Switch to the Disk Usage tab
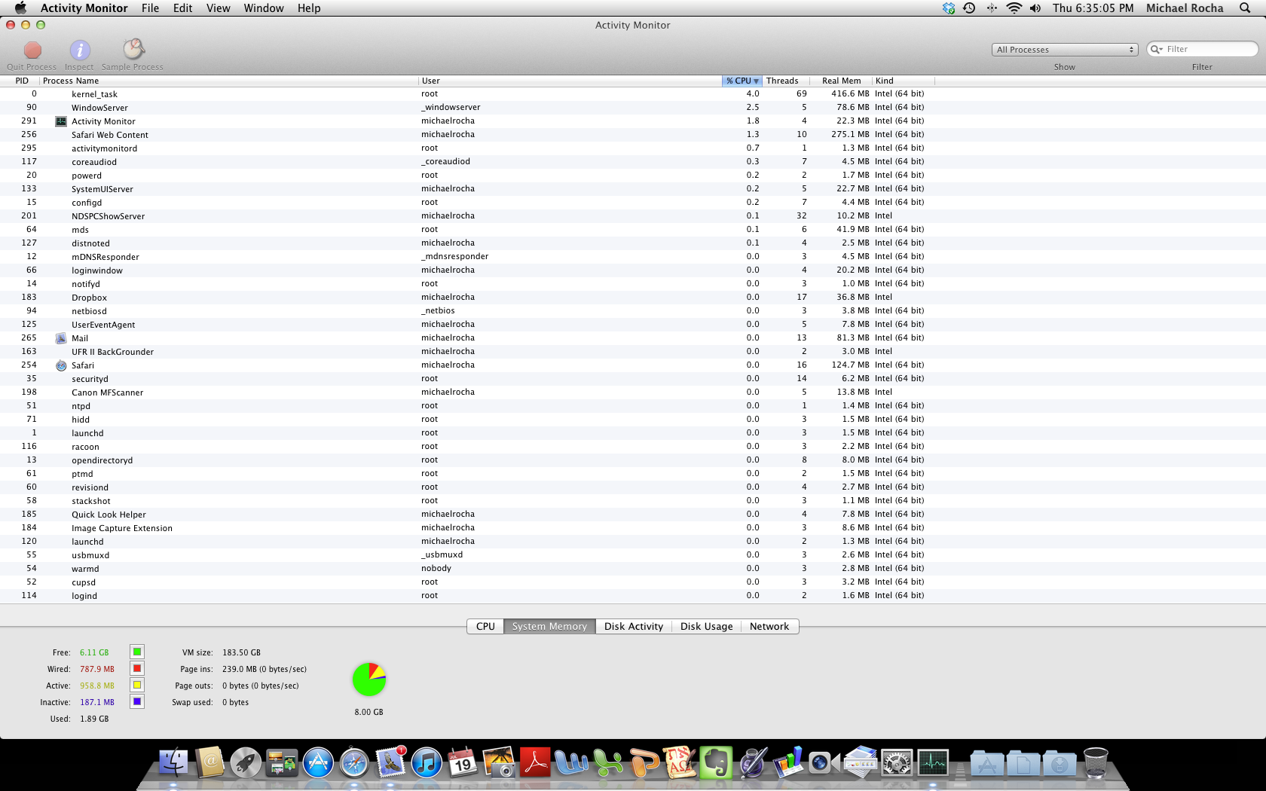This screenshot has height=791, width=1266. click(706, 627)
